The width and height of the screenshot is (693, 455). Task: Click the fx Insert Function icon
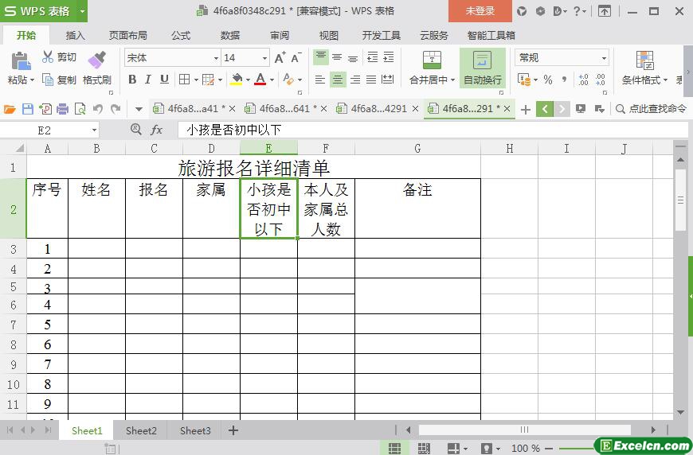pos(157,130)
